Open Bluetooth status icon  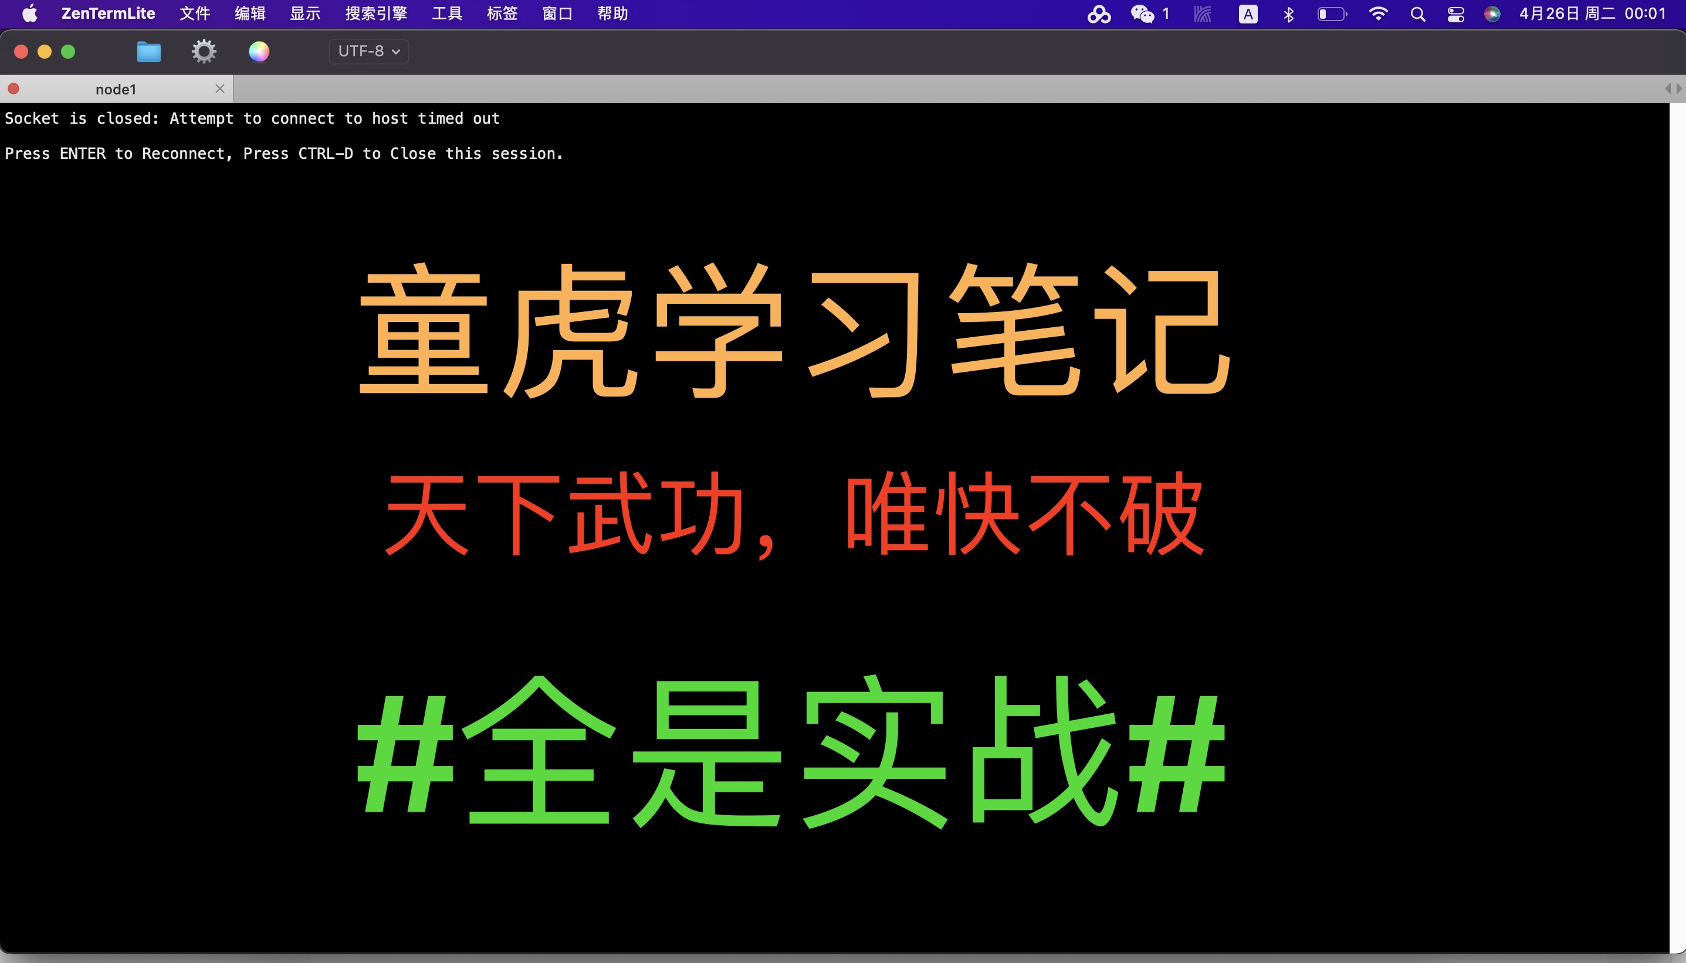(x=1288, y=14)
